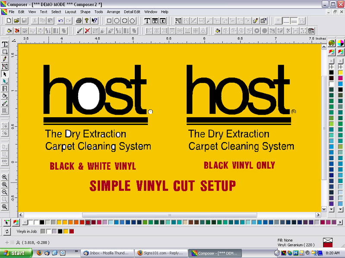
Task: Select the black swatch in bottom vinyl palette
Action: [42, 222]
